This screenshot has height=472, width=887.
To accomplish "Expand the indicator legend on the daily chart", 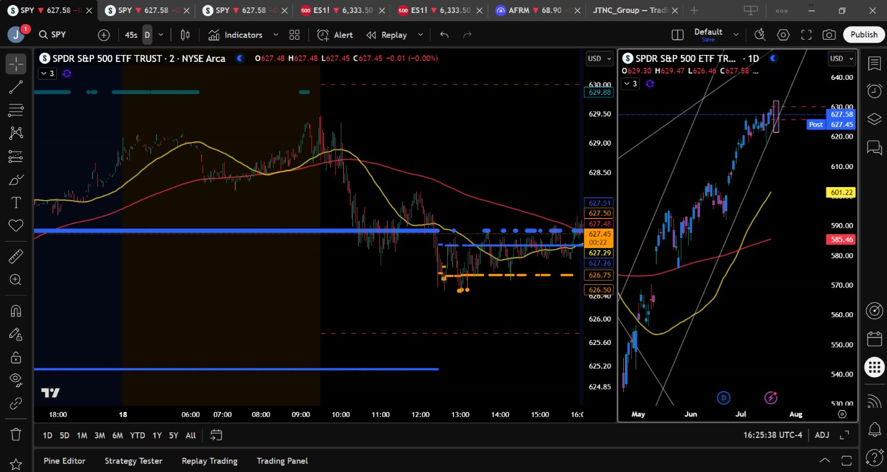I will tap(629, 84).
